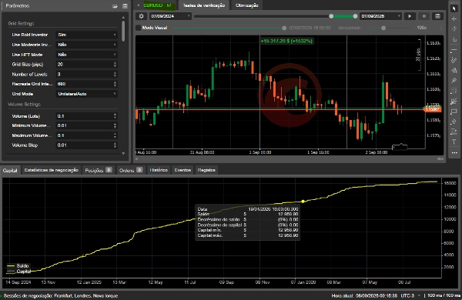
Task: Adjust Recreate Grid Interval stepper
Action: pos(115,84)
